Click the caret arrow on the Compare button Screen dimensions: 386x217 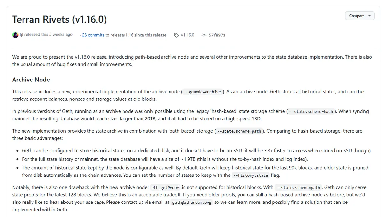[369, 16]
